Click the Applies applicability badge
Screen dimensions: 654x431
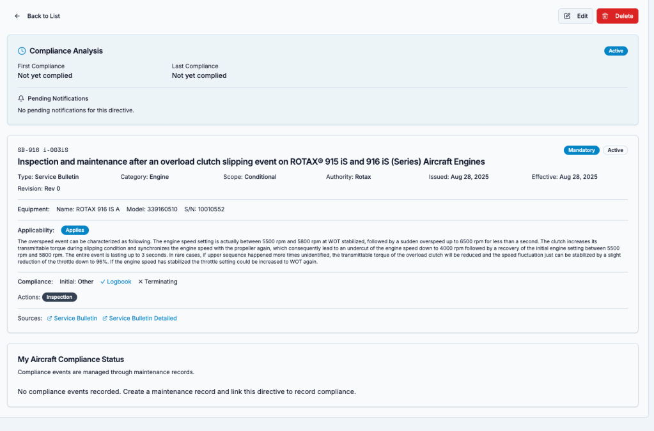click(75, 230)
